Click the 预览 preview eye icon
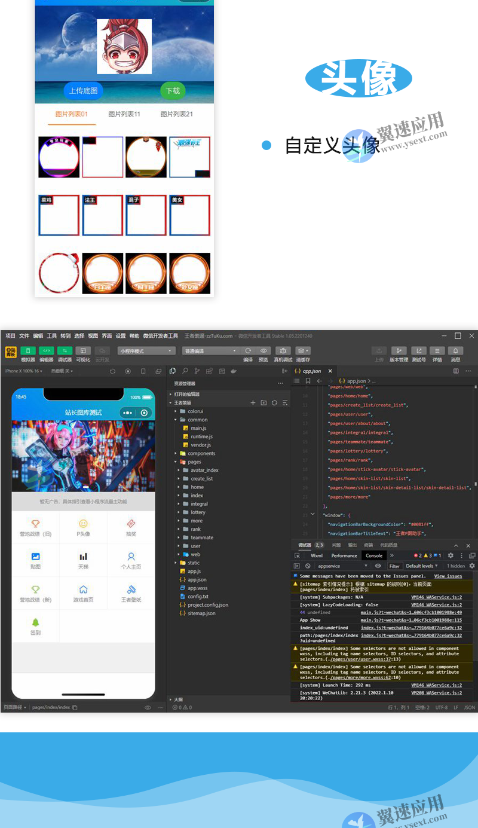 263,351
